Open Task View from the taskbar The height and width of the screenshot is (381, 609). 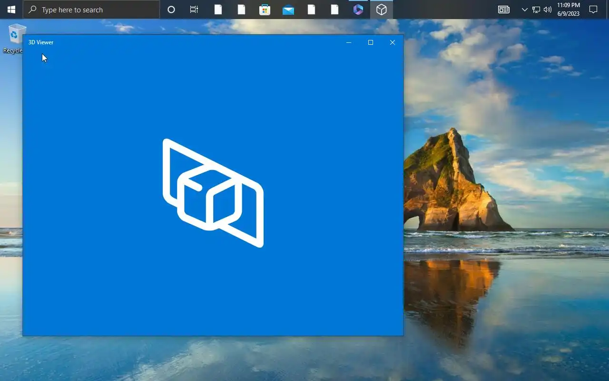pos(194,10)
